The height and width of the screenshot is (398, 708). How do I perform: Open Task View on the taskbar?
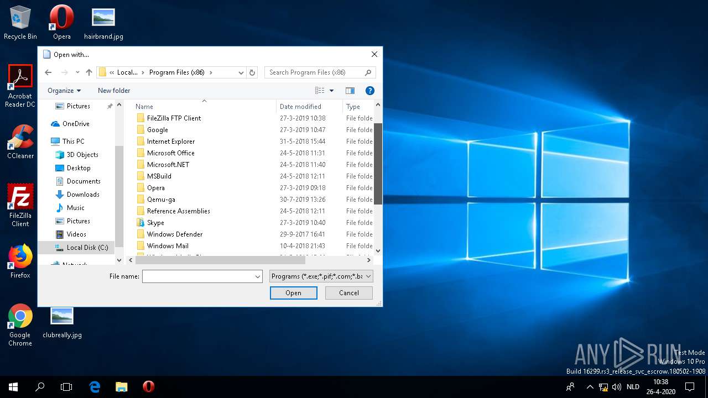coord(66,387)
